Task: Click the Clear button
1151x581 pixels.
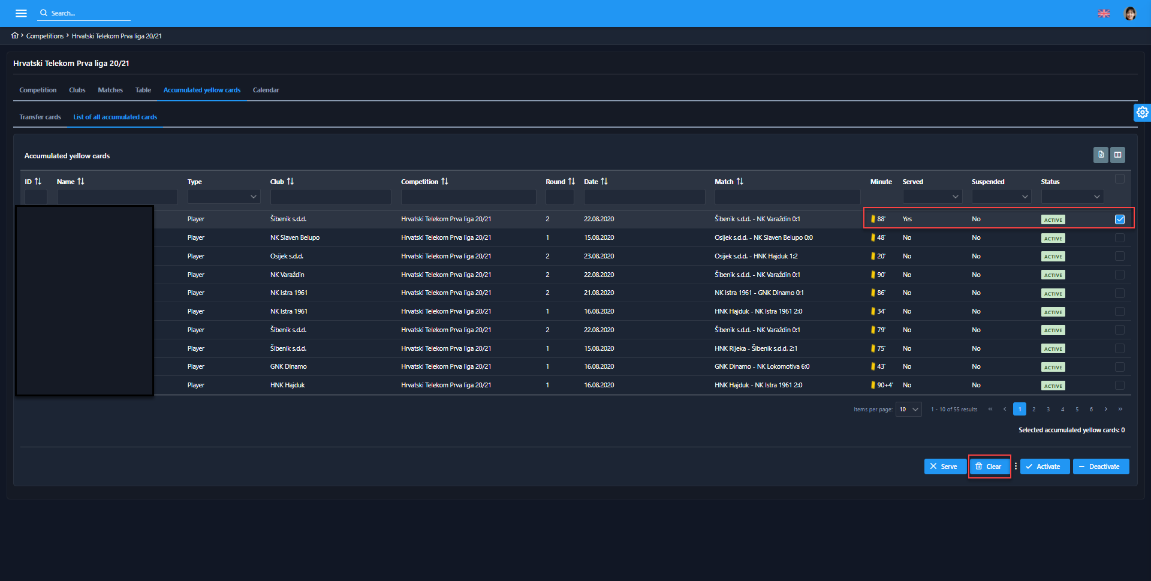Action: click(989, 466)
